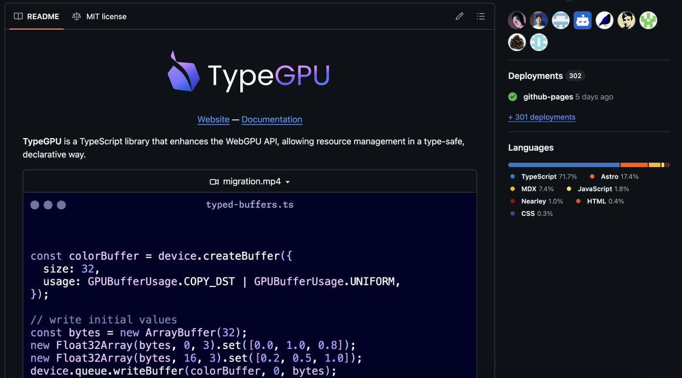Click the second contributor avatar with glasses
682x378 pixels.
539,20
